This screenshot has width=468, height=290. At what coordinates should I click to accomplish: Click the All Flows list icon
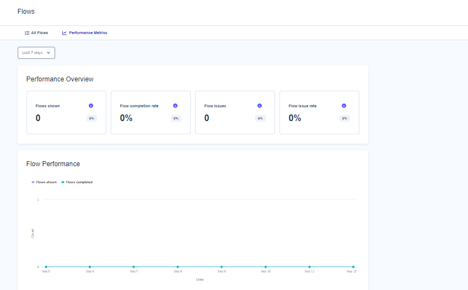coord(27,33)
